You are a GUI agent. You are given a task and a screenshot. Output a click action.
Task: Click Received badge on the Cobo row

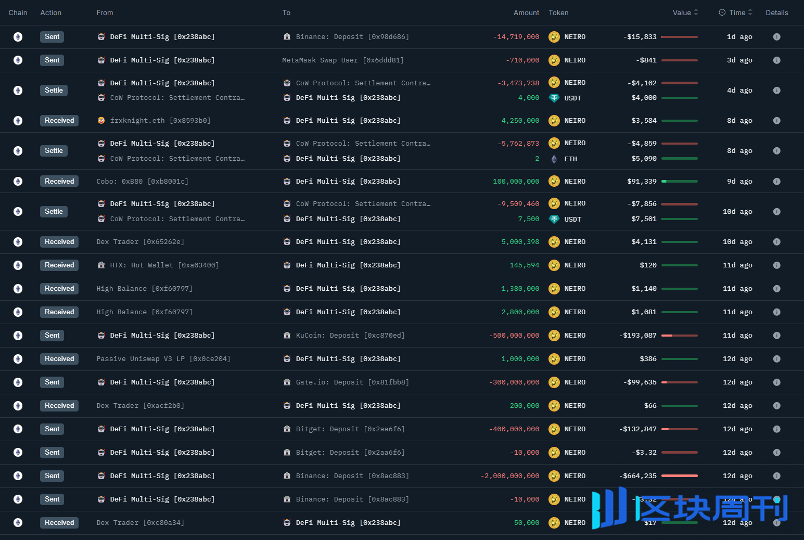point(59,182)
